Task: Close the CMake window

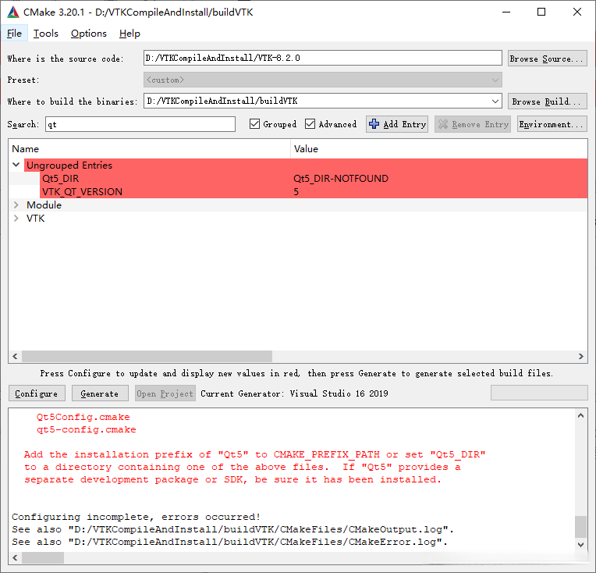Action: (x=577, y=12)
